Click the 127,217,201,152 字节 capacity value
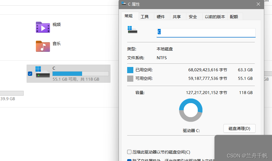 click(x=207, y=92)
